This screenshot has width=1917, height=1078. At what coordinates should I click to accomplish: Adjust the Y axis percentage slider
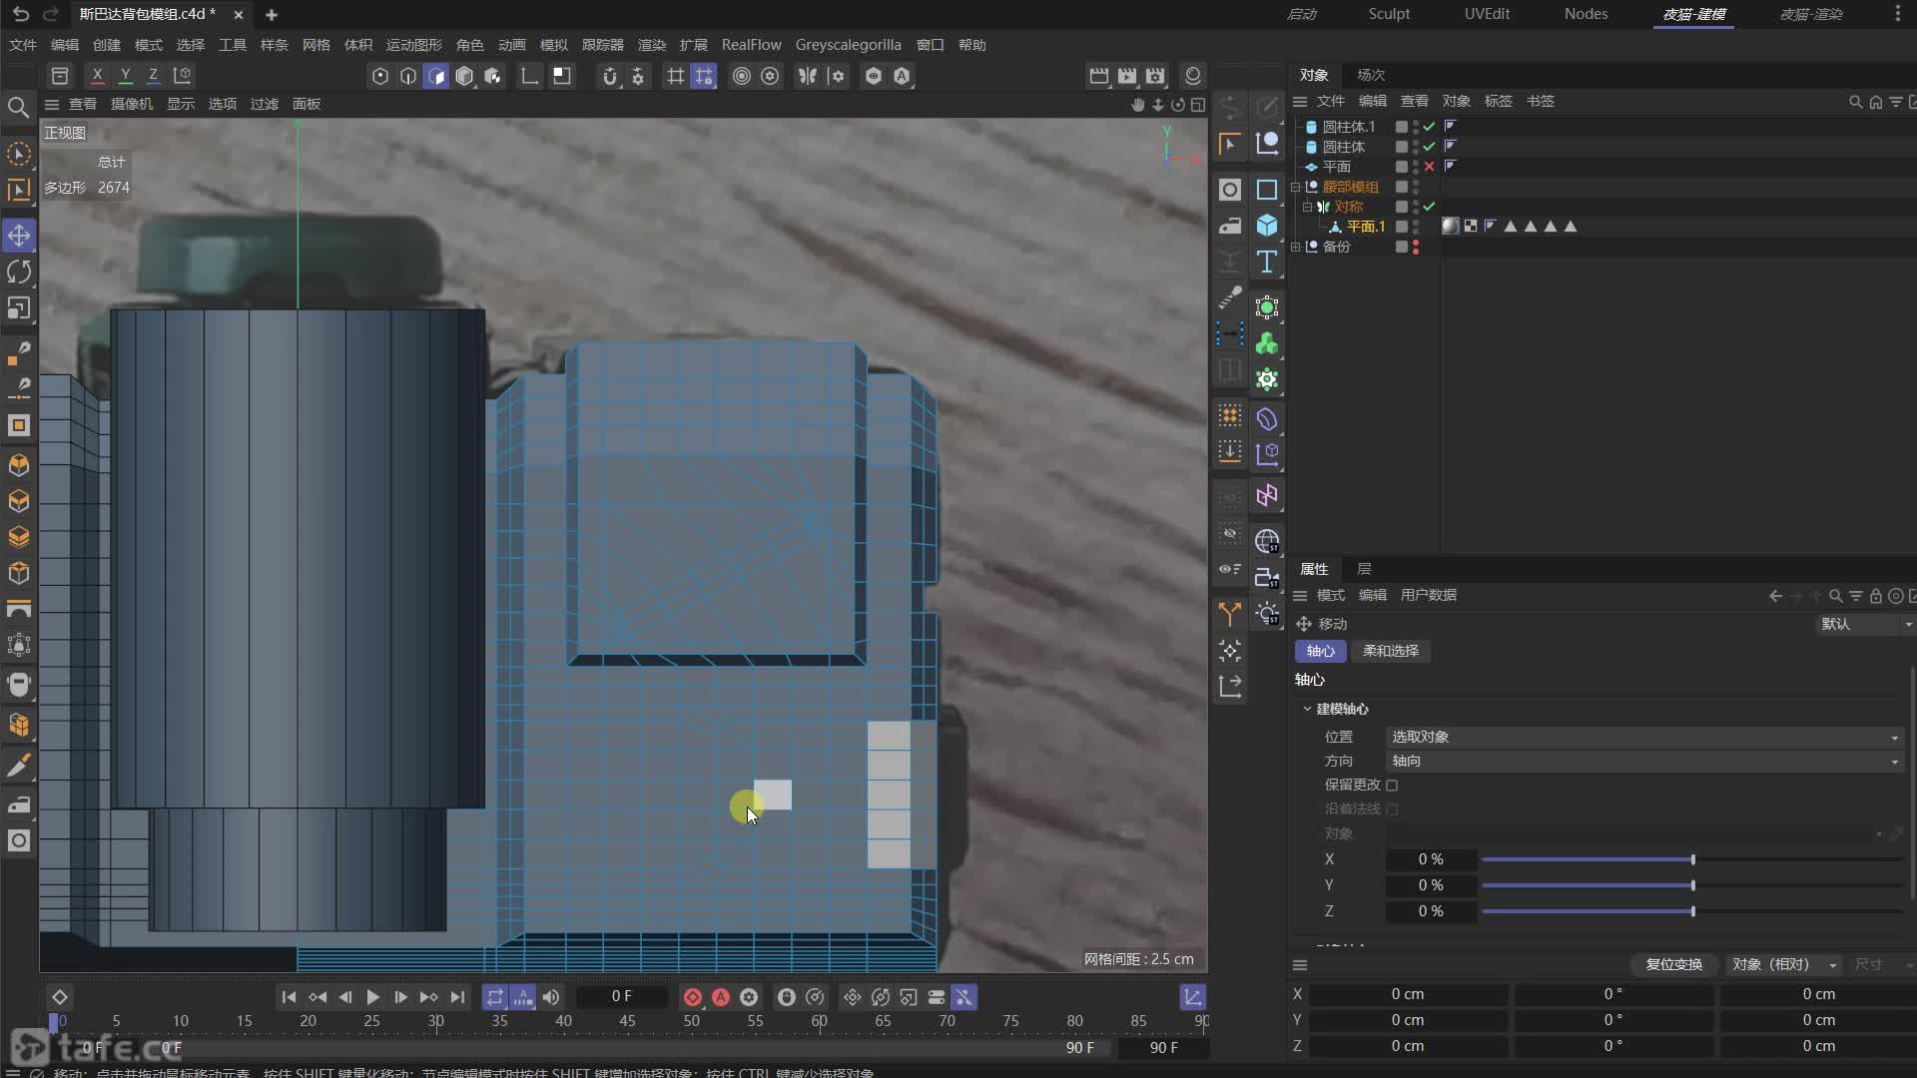1692,885
